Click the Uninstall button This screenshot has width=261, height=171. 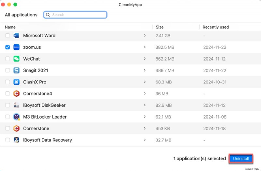[241, 159]
